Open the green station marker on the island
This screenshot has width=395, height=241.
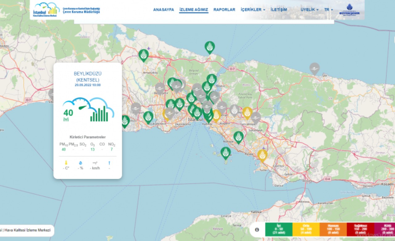[x=226, y=152]
